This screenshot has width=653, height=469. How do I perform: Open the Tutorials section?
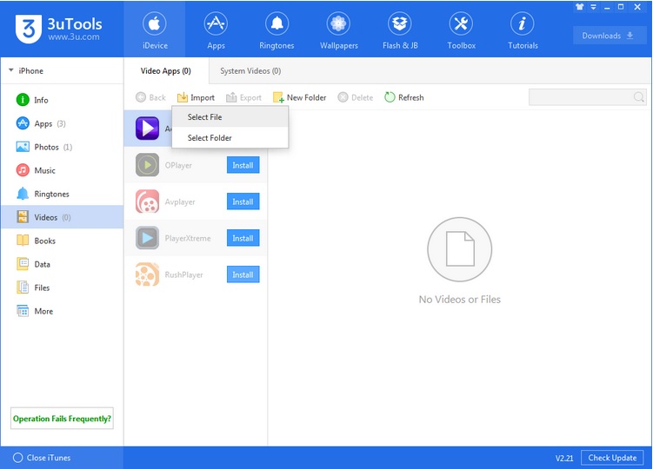[x=523, y=30]
